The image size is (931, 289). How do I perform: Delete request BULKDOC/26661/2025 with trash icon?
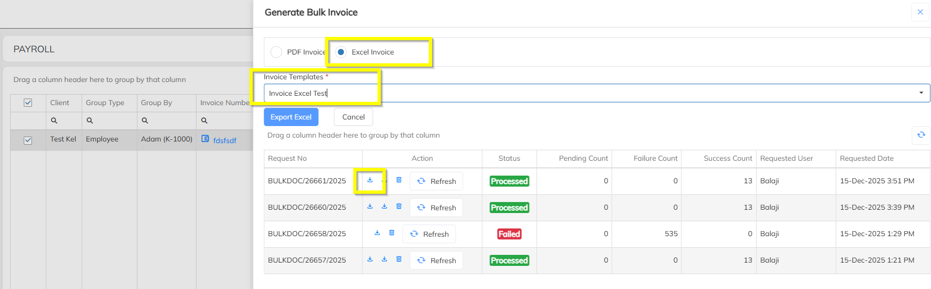[x=398, y=180]
